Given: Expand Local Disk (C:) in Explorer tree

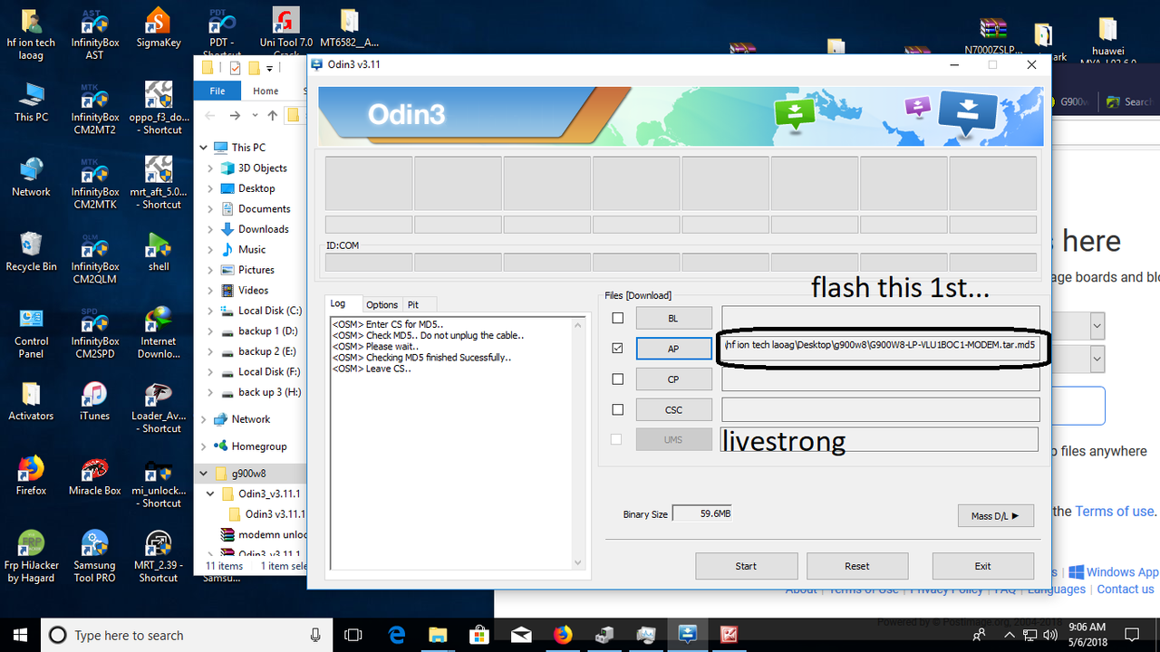Looking at the screenshot, I should pyautogui.click(x=210, y=311).
